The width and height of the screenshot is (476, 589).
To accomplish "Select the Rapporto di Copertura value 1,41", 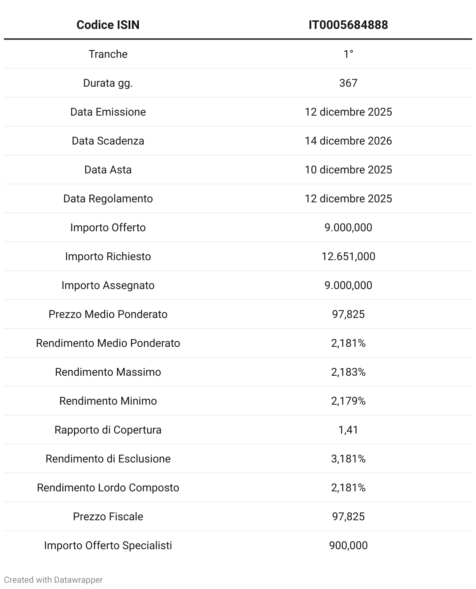I will [x=348, y=430].
